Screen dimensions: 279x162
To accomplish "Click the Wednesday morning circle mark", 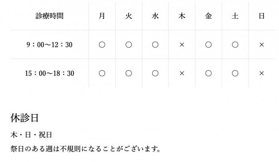I will tap(155, 45).
